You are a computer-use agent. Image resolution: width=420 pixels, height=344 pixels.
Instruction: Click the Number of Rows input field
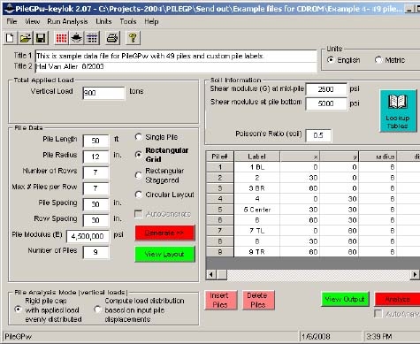click(x=95, y=172)
